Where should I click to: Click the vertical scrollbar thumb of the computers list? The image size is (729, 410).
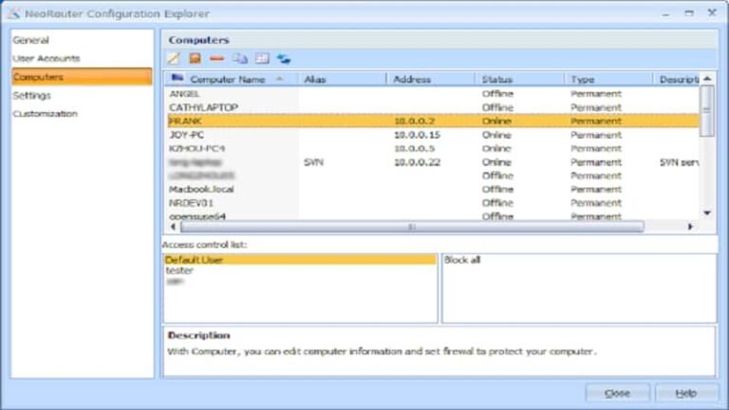(707, 111)
